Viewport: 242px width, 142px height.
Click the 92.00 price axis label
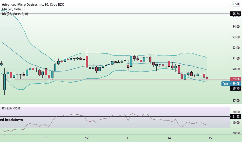pos(236,48)
